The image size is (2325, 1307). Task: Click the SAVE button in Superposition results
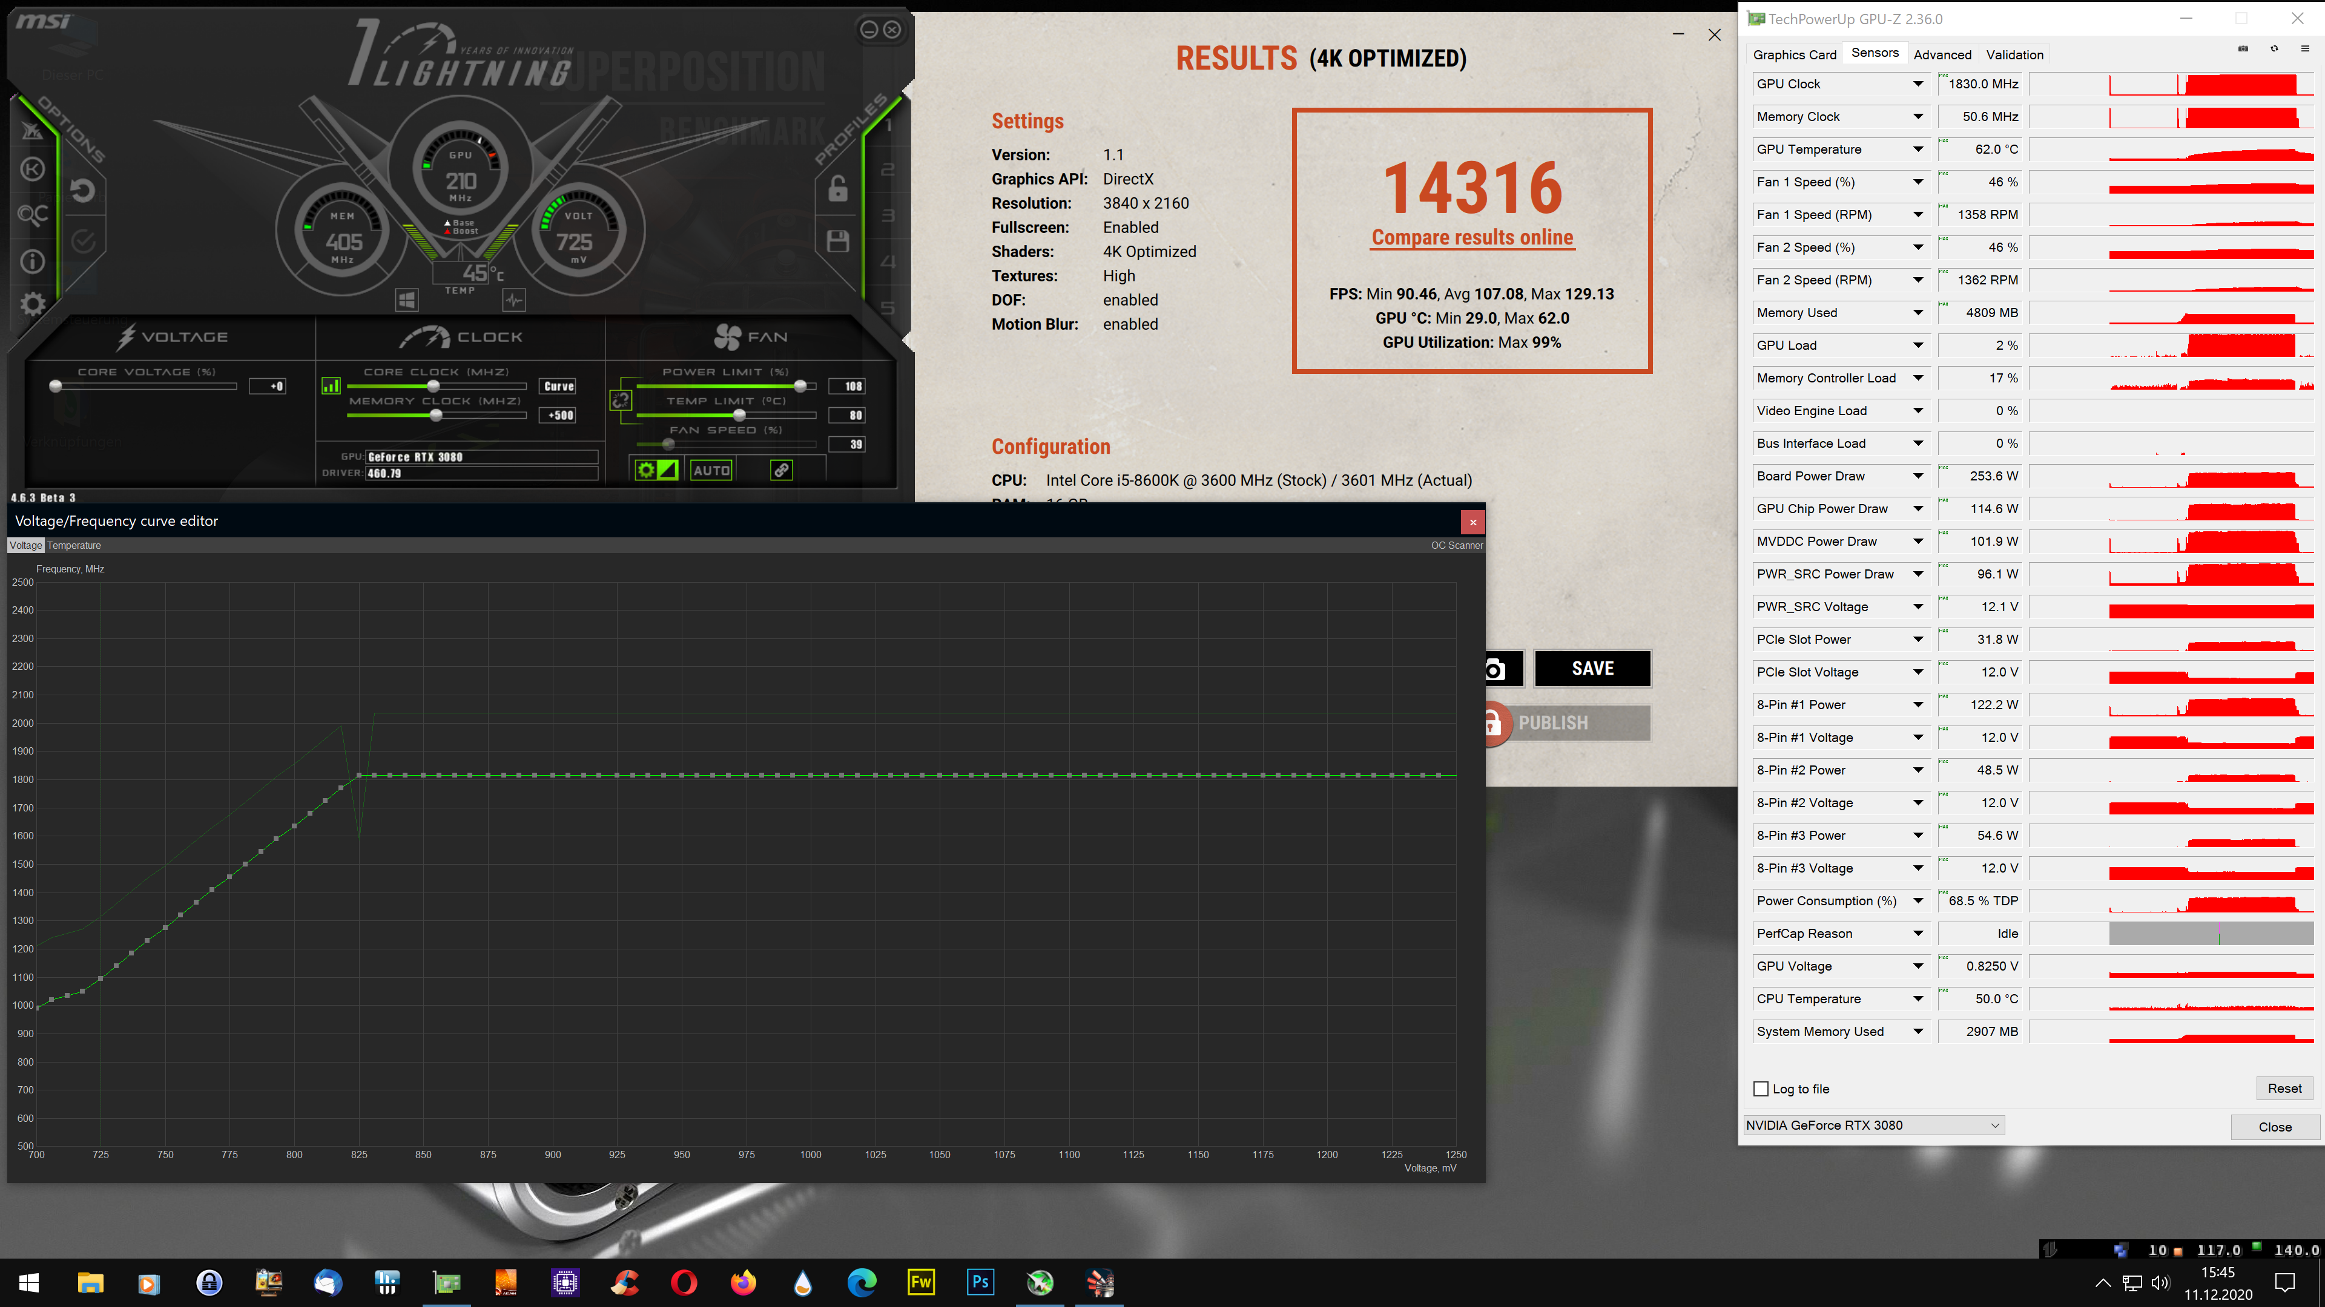click(x=1592, y=667)
